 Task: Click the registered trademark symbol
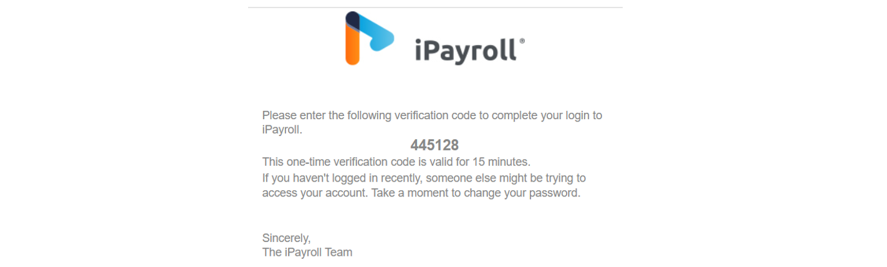coord(522,41)
